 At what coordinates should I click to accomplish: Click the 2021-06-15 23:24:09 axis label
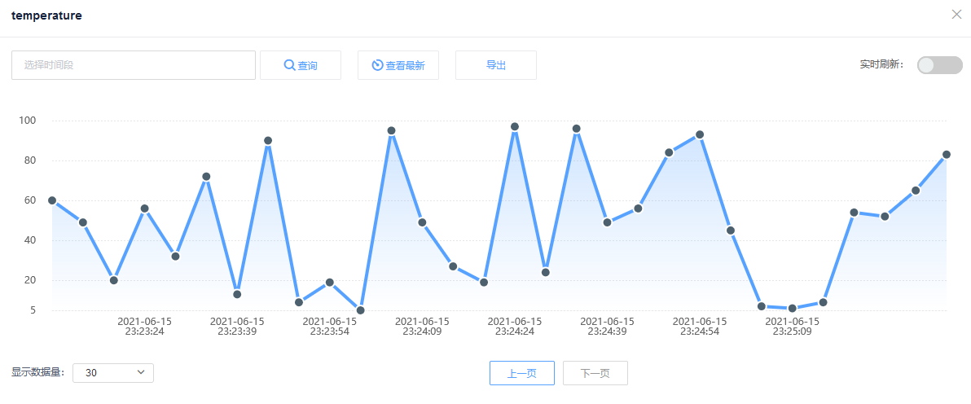(422, 327)
